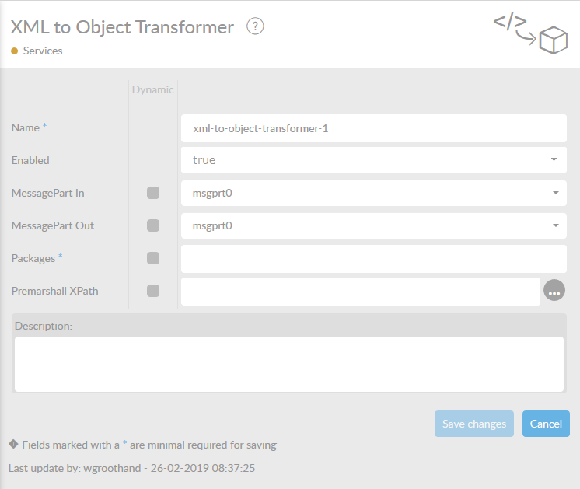580x489 pixels.
Task: Click the Cancel button
Action: 546,424
